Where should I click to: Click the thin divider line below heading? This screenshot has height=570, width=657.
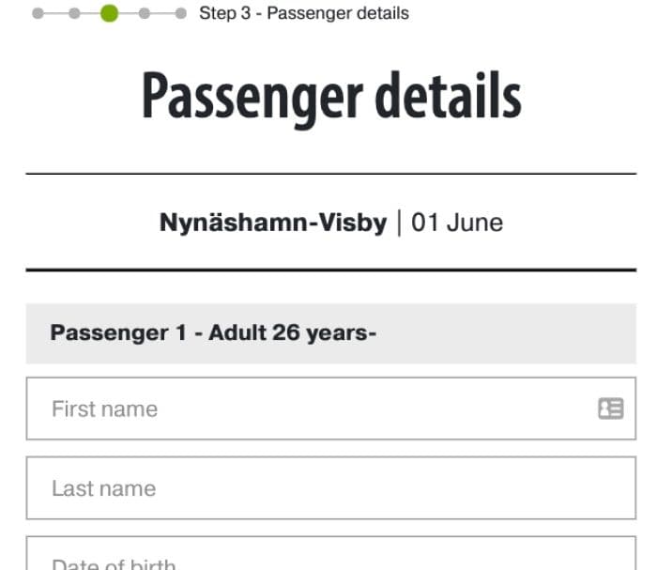click(330, 174)
